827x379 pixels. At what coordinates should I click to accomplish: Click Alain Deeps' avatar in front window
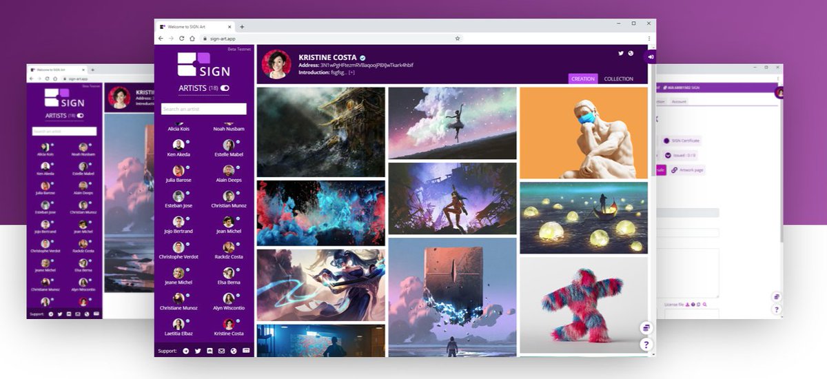point(229,170)
